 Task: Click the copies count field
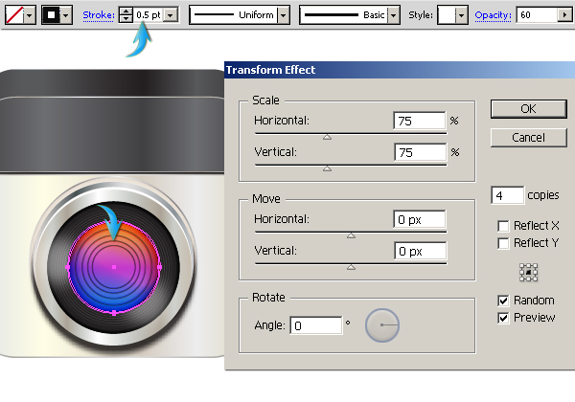(508, 195)
